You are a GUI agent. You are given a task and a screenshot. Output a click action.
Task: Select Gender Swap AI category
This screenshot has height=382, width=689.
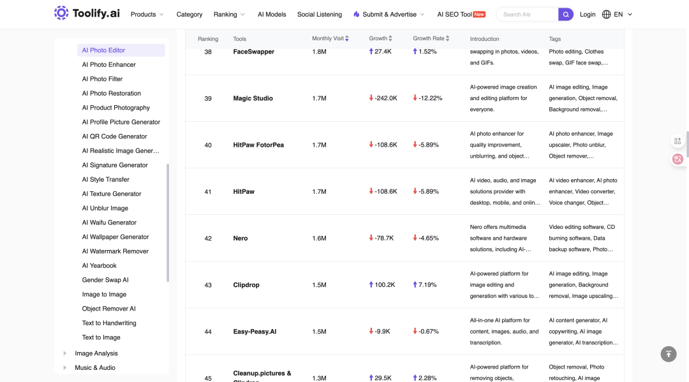coord(105,280)
